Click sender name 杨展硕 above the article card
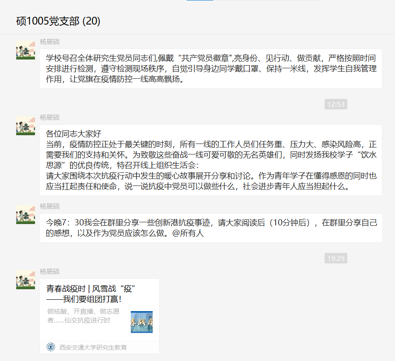The image size is (395, 361). [49, 271]
